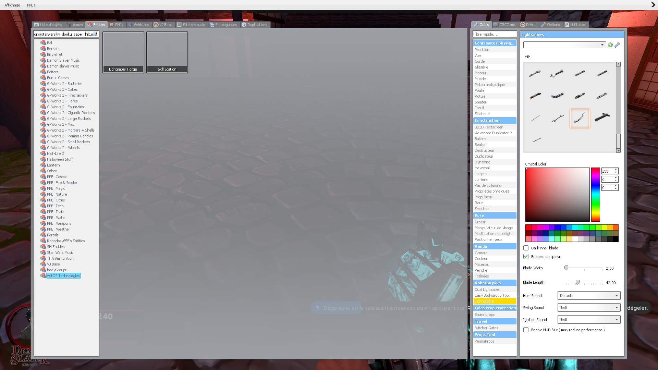Image resolution: width=658 pixels, height=370 pixels.
Task: Open the Hum Sound dropdown
Action: pyautogui.click(x=589, y=296)
